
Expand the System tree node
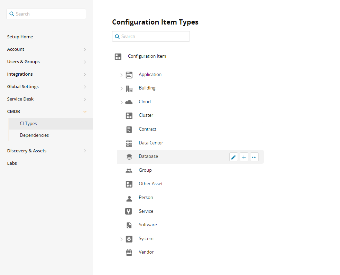[121, 239]
